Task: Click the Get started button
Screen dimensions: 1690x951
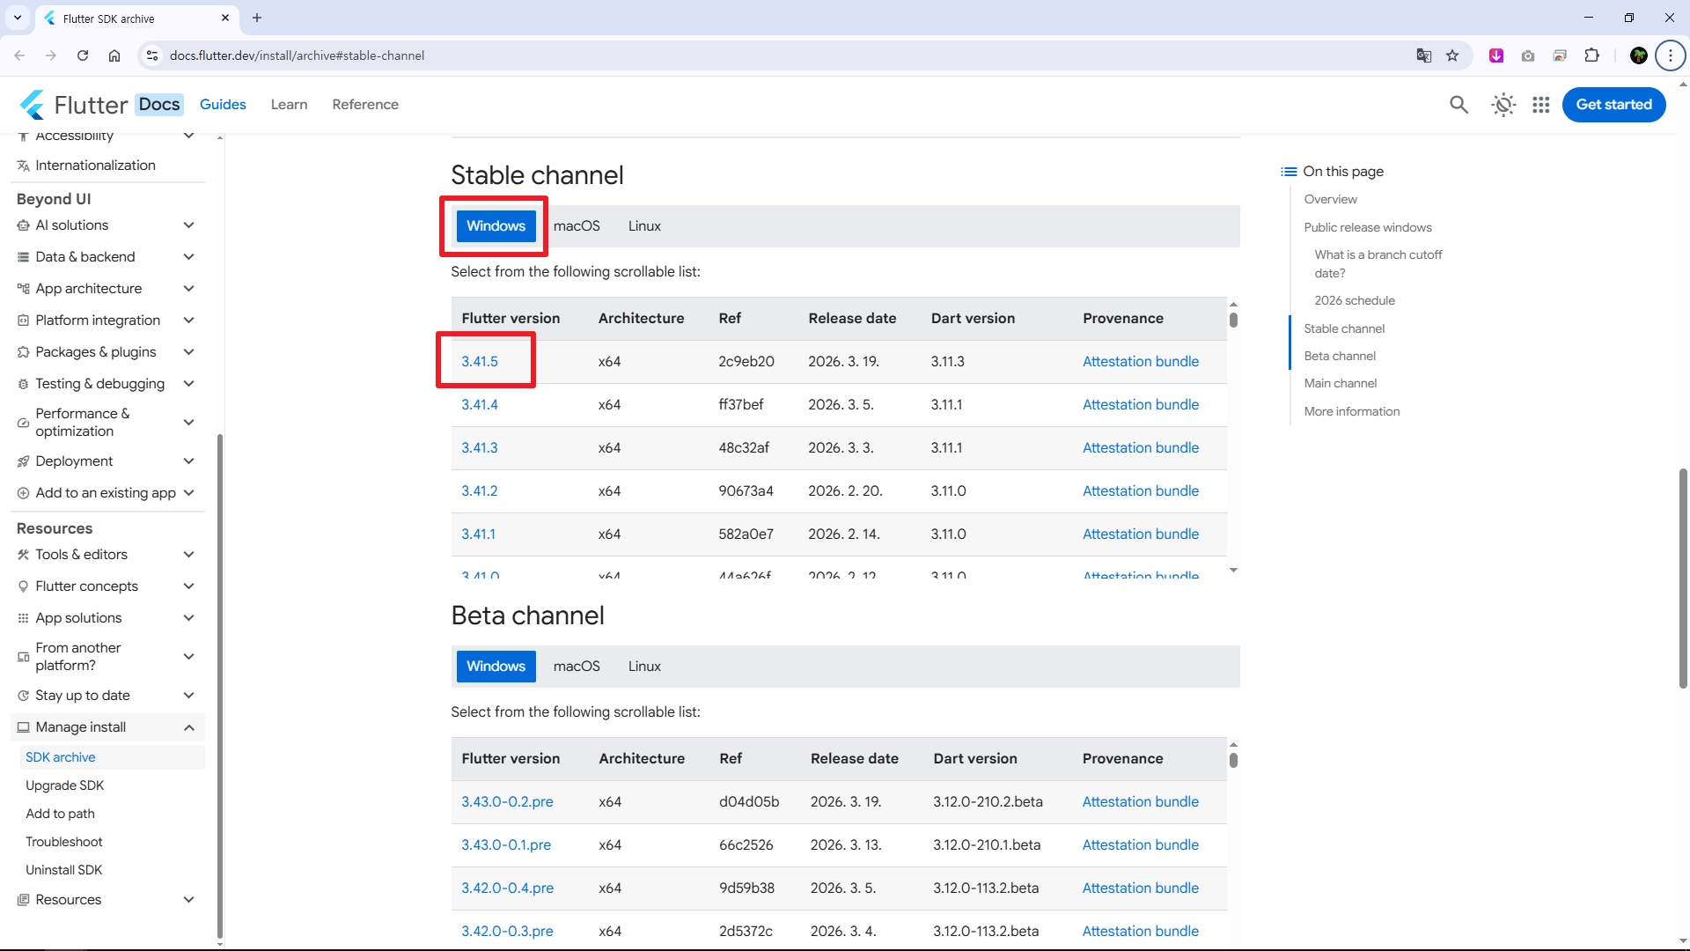Action: (x=1613, y=105)
